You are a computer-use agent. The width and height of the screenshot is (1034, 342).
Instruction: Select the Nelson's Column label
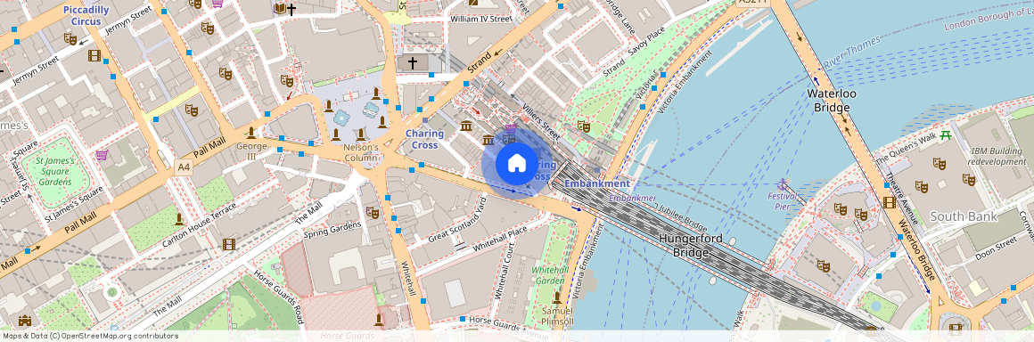click(361, 152)
